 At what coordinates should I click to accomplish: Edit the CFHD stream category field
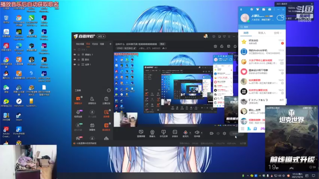126,48
